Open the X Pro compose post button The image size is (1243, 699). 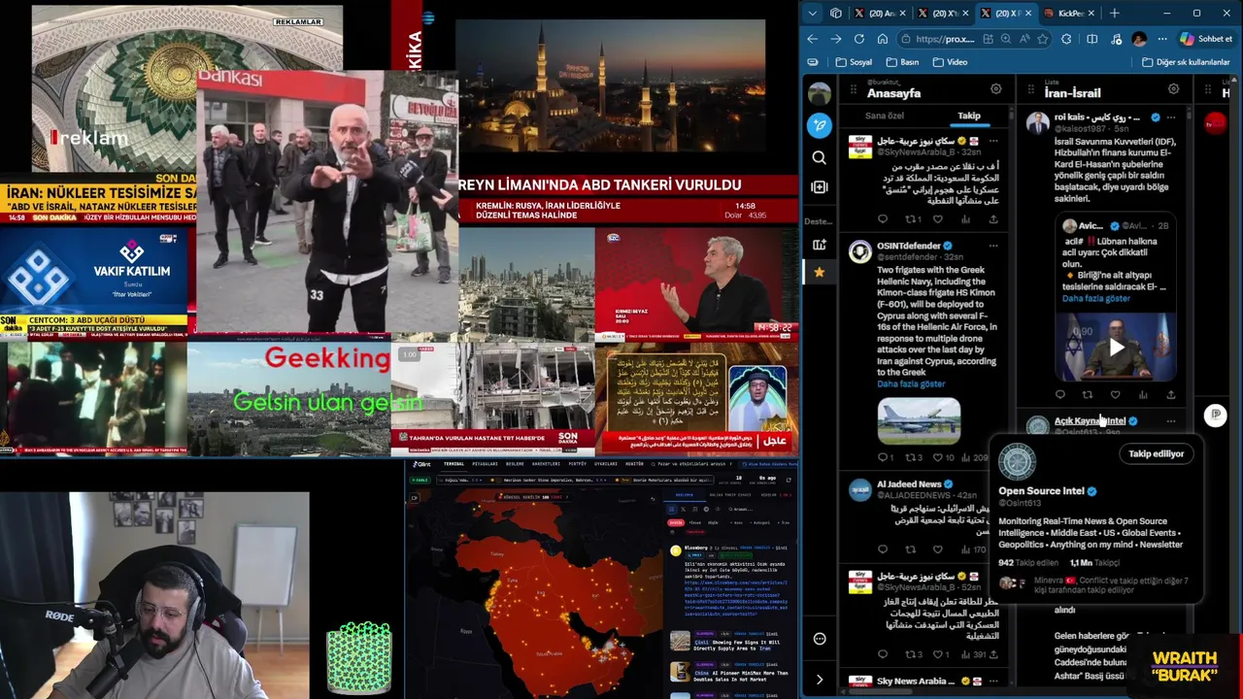click(x=820, y=125)
